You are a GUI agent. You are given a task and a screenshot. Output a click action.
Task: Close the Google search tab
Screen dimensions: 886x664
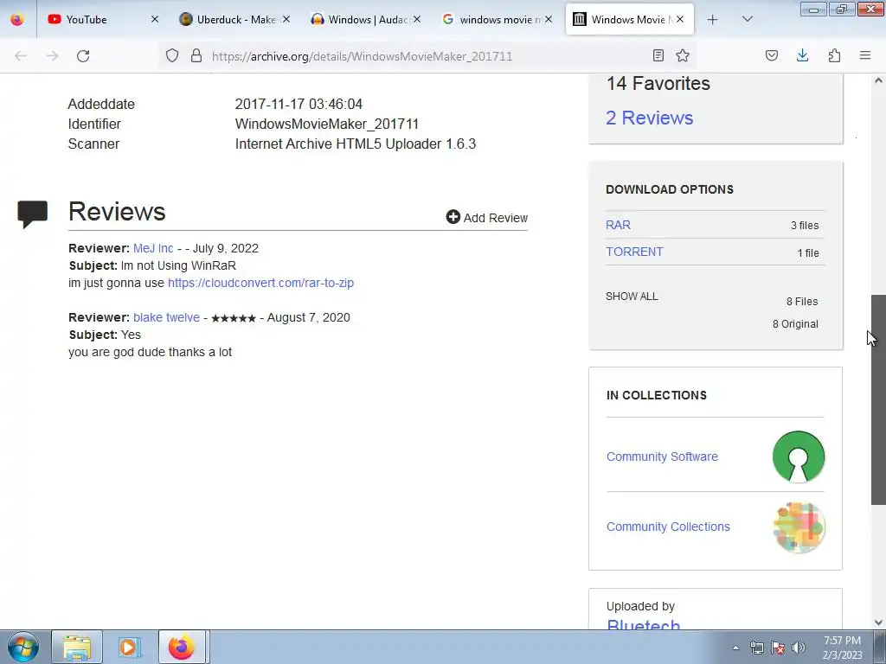pyautogui.click(x=548, y=20)
